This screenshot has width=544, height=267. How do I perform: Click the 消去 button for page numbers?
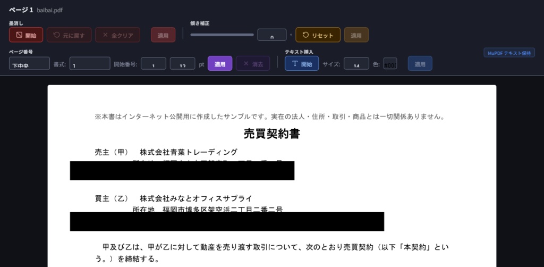pos(253,63)
